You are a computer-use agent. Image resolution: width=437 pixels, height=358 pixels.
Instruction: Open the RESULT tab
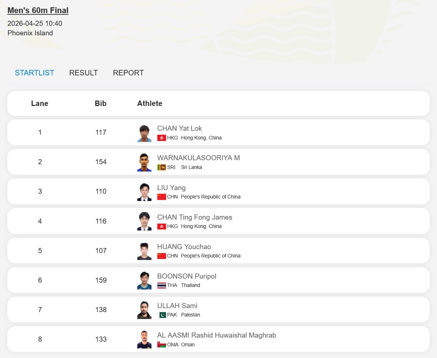coord(83,73)
